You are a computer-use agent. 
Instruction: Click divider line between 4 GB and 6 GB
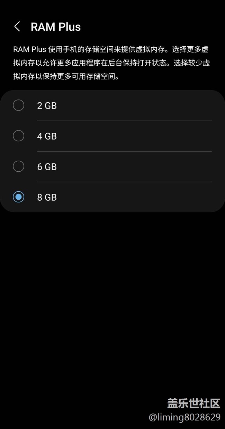(124, 151)
